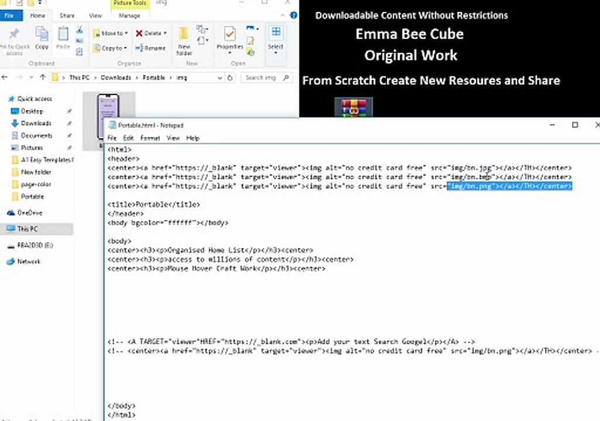Open the Explorer File tab
600x421 pixels.
11,15
